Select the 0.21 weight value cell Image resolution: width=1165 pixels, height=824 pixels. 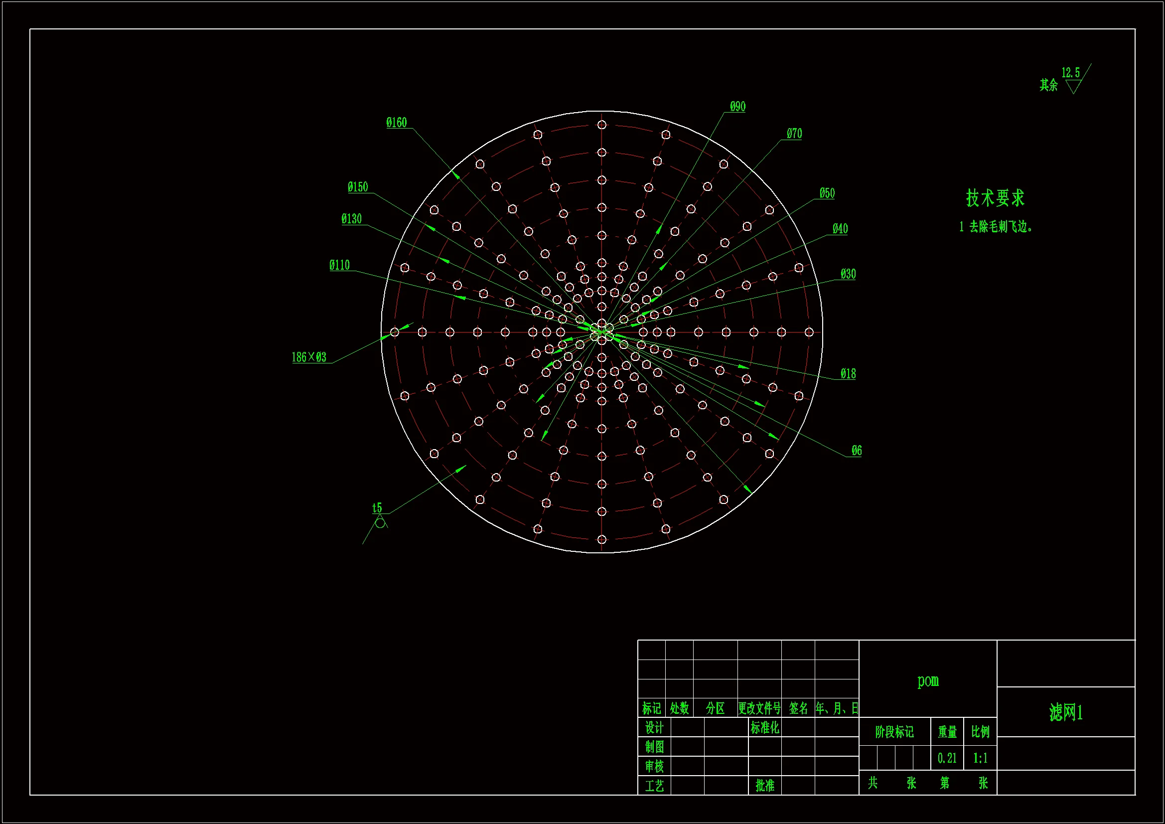947,759
